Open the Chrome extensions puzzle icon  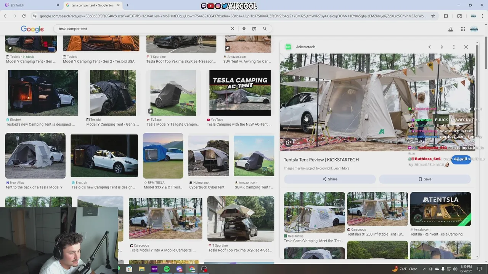[x=446, y=16]
